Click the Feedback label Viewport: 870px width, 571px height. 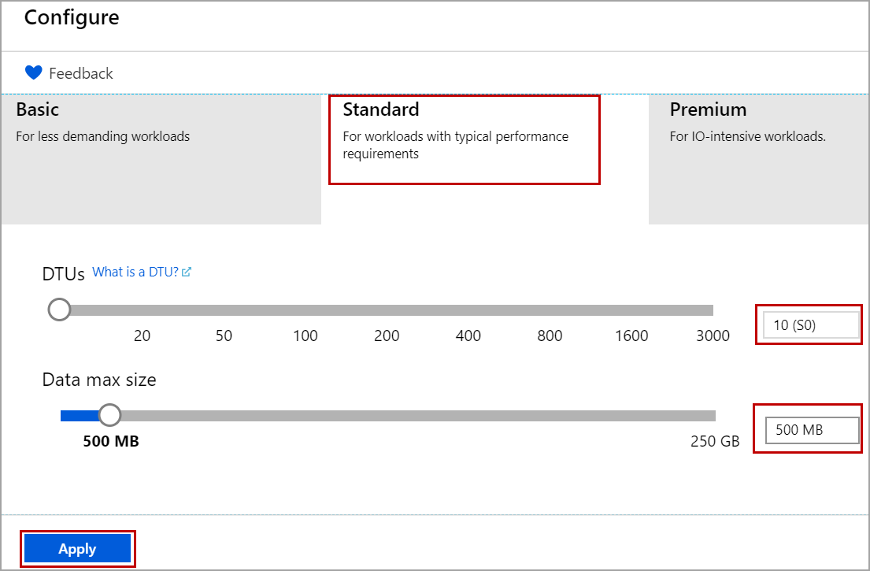pyautogui.click(x=81, y=72)
